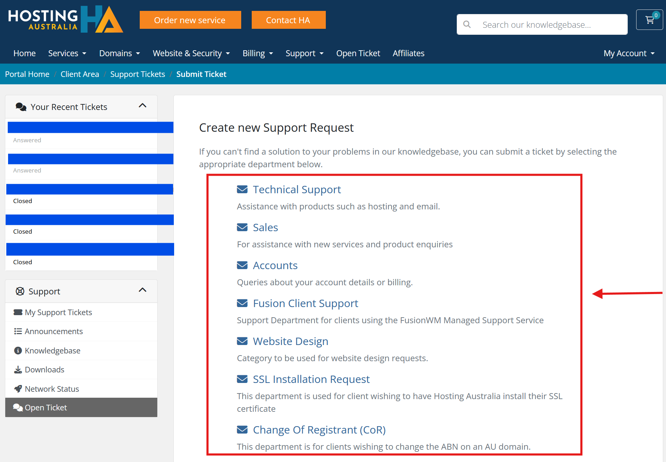Open the Affiliates navigation item

coord(409,53)
